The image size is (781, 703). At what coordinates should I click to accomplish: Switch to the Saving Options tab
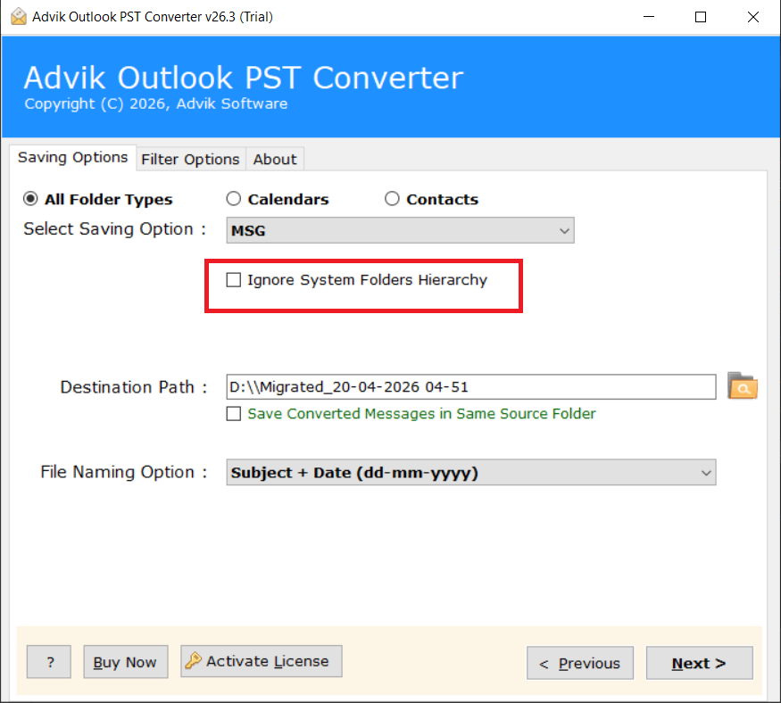click(x=73, y=158)
